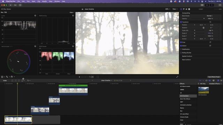Open the timeline select tool arrow dropdown
Viewport: 223px width, 125px height.
29,81
